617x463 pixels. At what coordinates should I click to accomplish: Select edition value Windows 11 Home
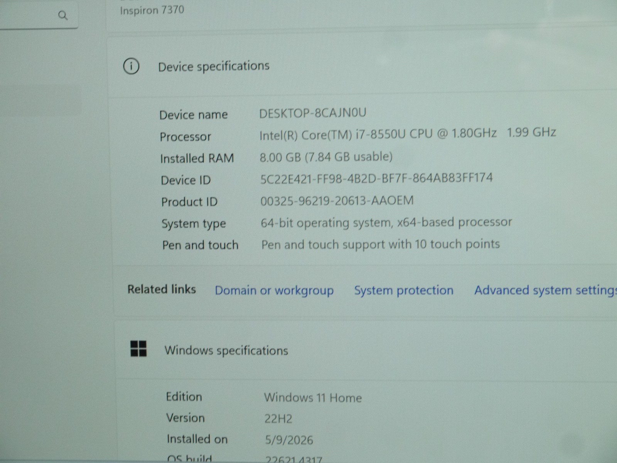[x=313, y=397]
